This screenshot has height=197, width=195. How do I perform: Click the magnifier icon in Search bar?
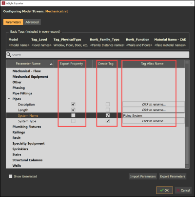pyautogui.click(x=9, y=55)
